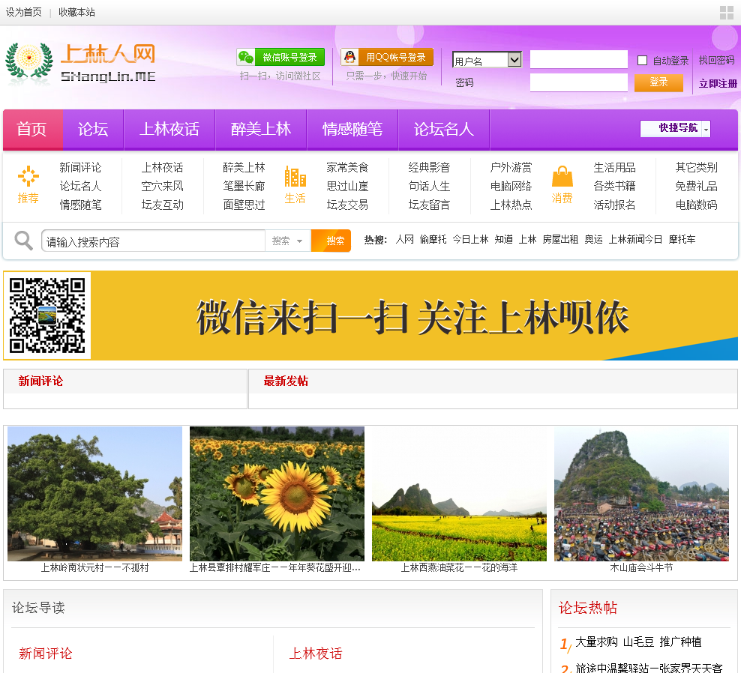Open the 论坛名人 nav tab
The width and height of the screenshot is (741, 673).
[444, 130]
